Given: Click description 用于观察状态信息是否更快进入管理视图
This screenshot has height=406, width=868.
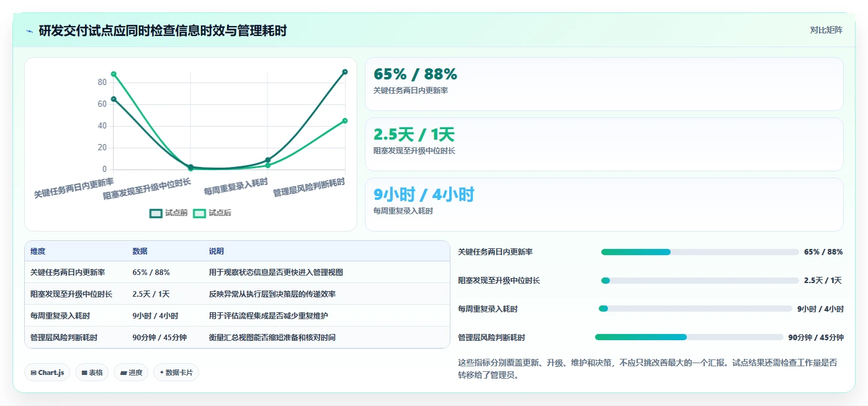Looking at the screenshot, I should 276,273.
